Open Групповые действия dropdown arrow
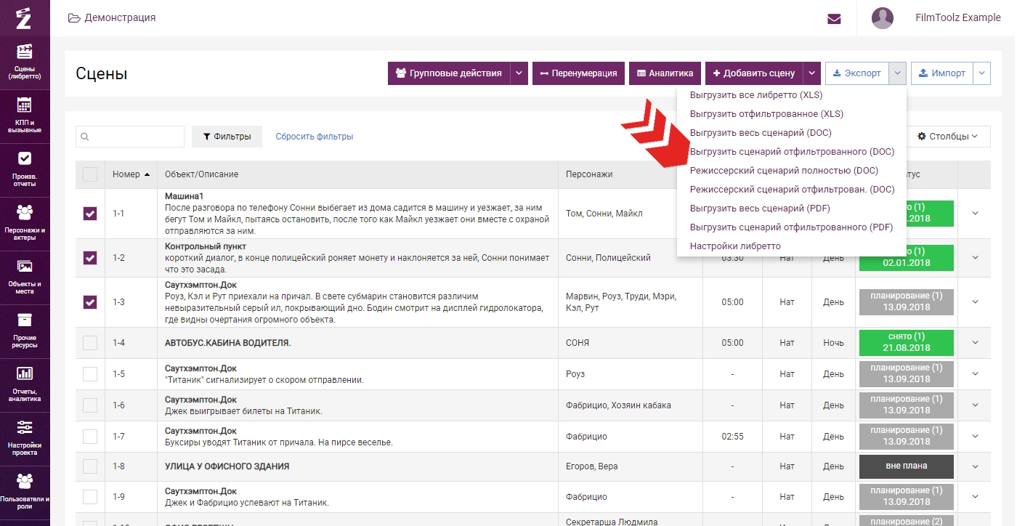The width and height of the screenshot is (1017, 526). pos(519,73)
